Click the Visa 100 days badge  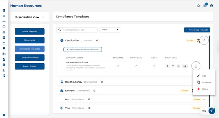click(196, 108)
